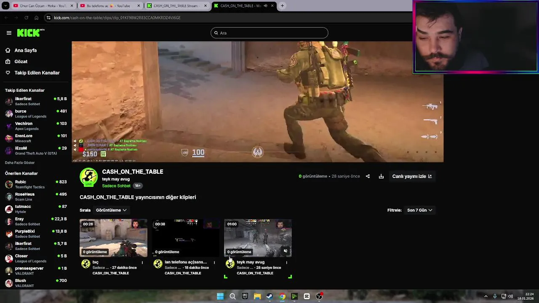Click the main clip video player
539x303 pixels.
click(x=257, y=101)
